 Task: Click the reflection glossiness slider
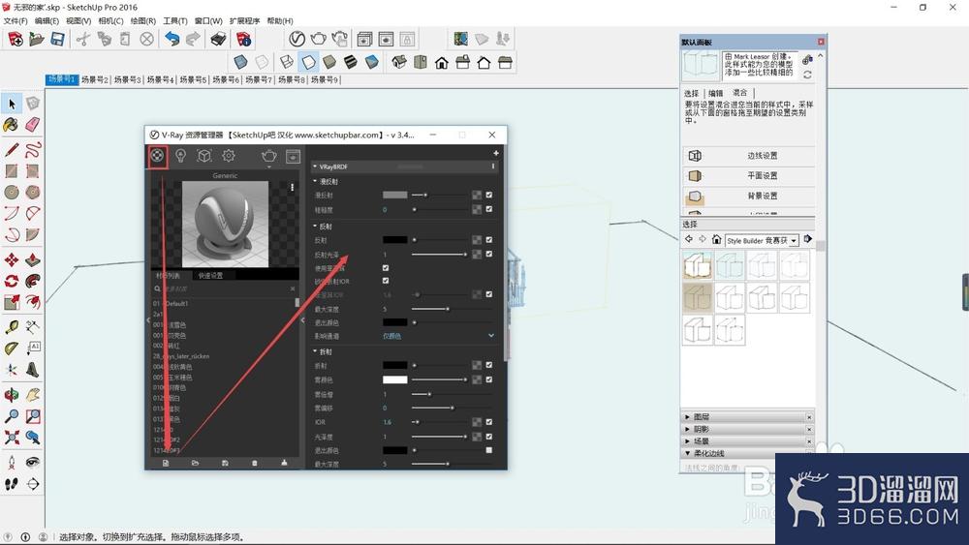pyautogui.click(x=439, y=254)
